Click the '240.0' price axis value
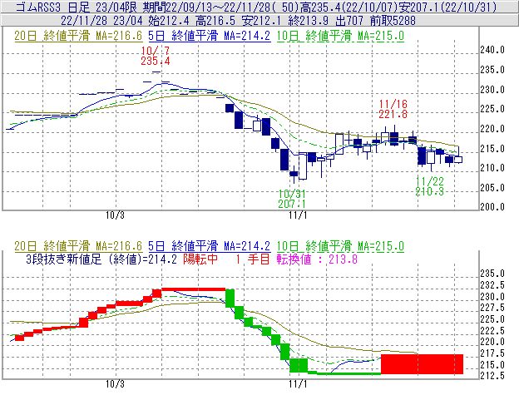Viewport: 519px width, 395px height. tap(492, 50)
